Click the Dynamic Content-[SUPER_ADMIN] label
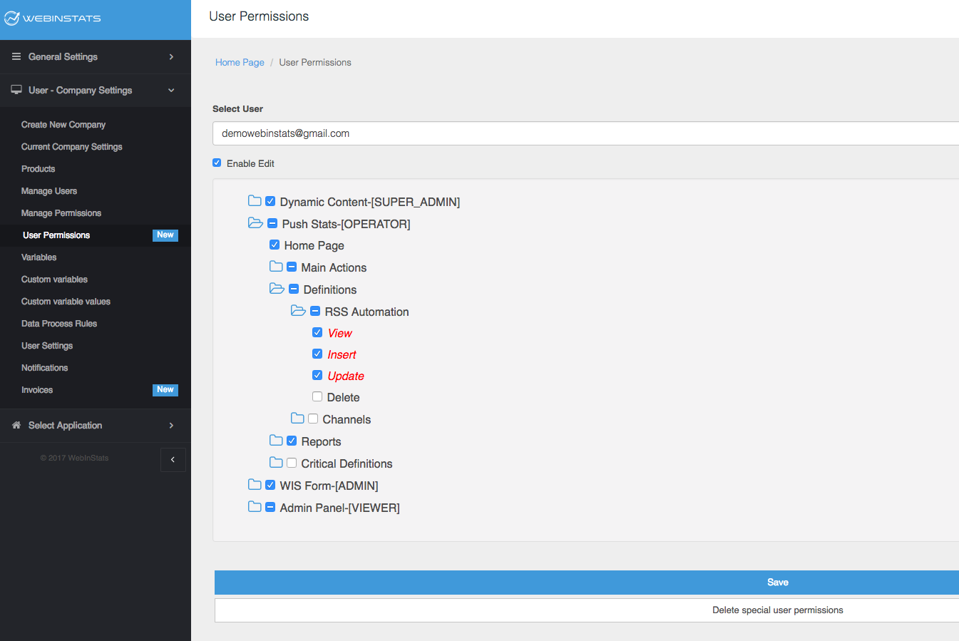Screen dimensions: 959x641 tap(370, 202)
